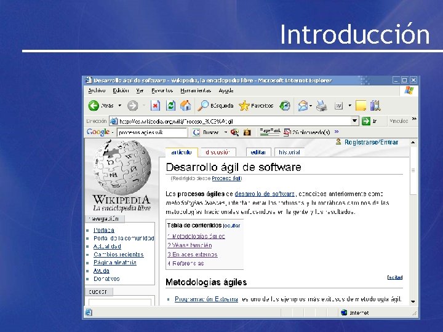Image resolution: width=443 pixels, height=332 pixels.
Task: Open the Ayuda menu
Action: pos(226,90)
